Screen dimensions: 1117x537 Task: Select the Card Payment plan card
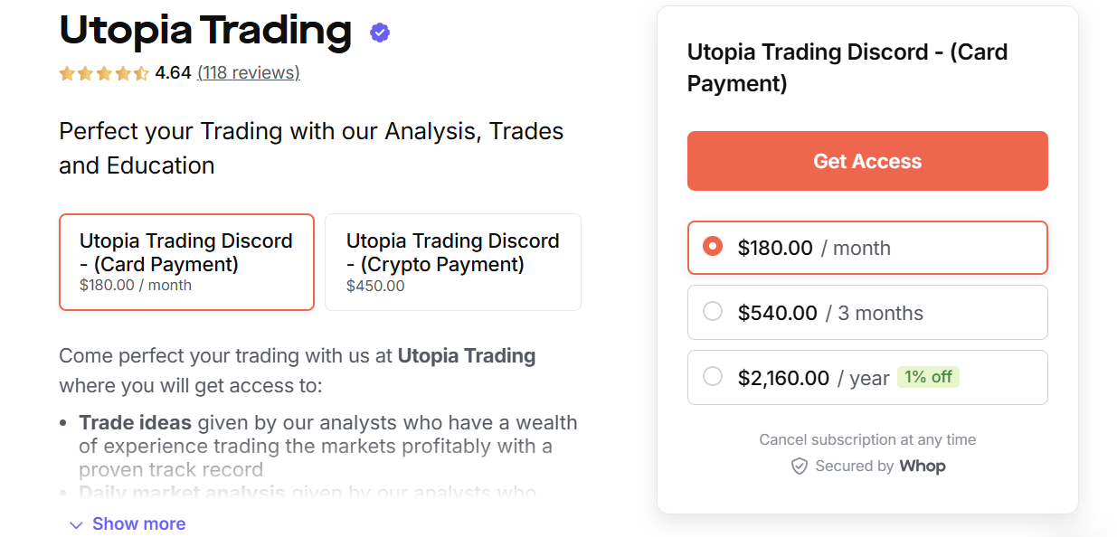pyautogui.click(x=186, y=261)
